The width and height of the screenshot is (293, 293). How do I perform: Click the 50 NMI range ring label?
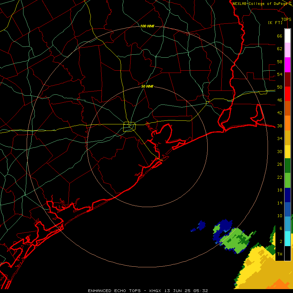(x=147, y=86)
